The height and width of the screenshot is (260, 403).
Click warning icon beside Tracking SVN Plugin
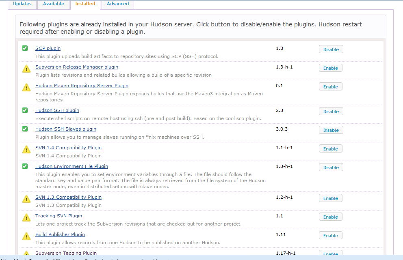click(x=26, y=218)
